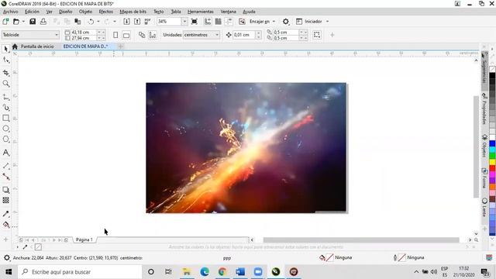496x279 pixels.
Task: Switch to Pantalla de inicio tab
Action: (37, 46)
